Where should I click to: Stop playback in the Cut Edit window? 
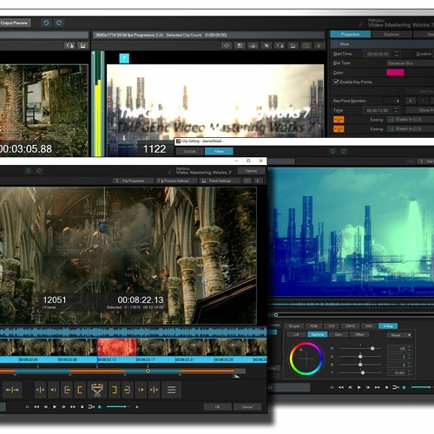(x=82, y=407)
